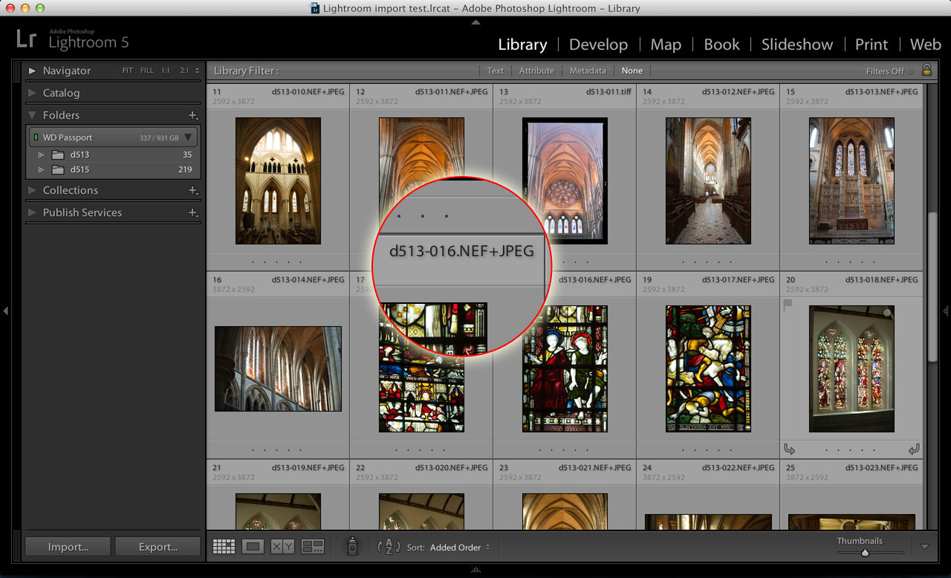951x578 pixels.
Task: Open the Sort Added Order dropdown
Action: 459,548
